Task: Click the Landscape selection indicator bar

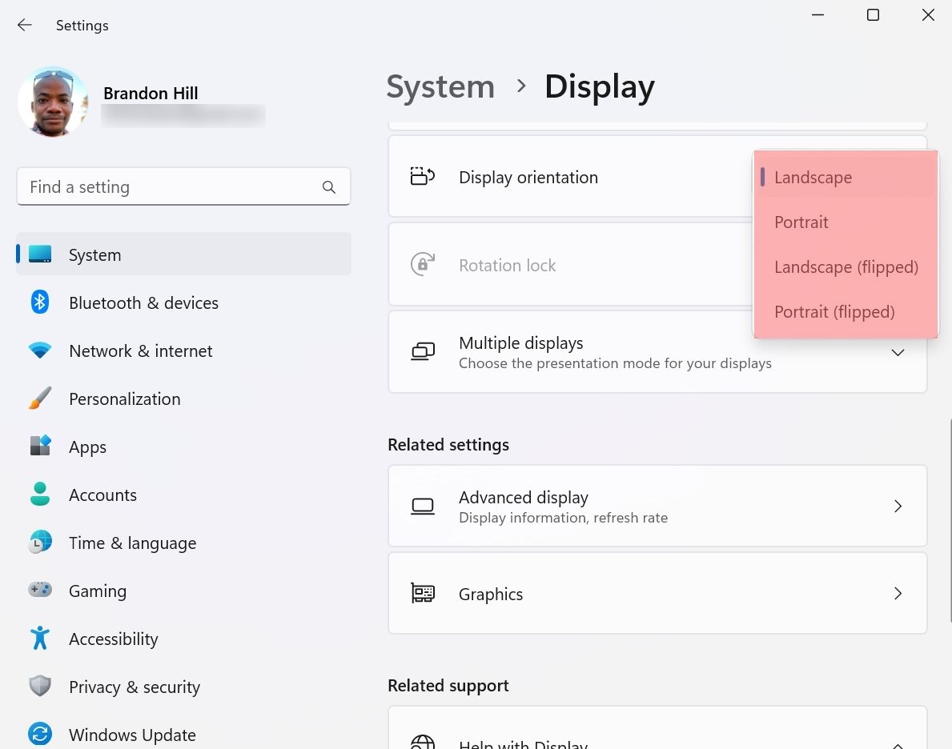Action: [x=763, y=177]
